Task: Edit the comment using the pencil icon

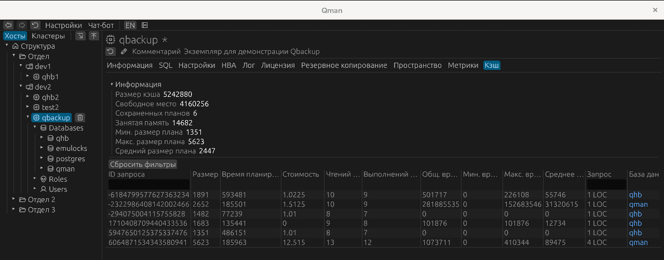Action: pyautogui.click(x=124, y=51)
